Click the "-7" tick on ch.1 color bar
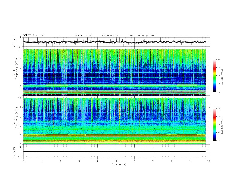Viewport: 235px width, 181px height. [x=219, y=92]
